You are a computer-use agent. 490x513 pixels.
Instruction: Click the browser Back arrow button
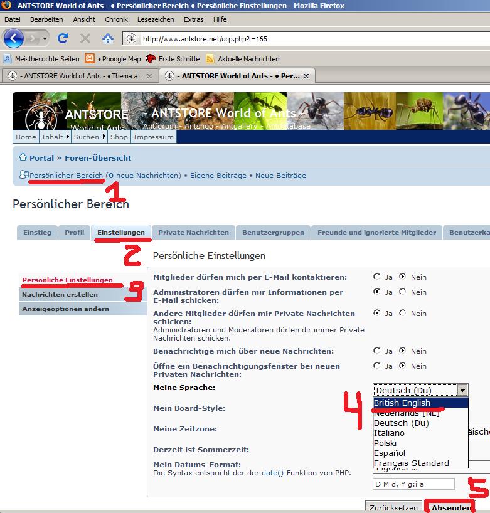click(x=14, y=38)
